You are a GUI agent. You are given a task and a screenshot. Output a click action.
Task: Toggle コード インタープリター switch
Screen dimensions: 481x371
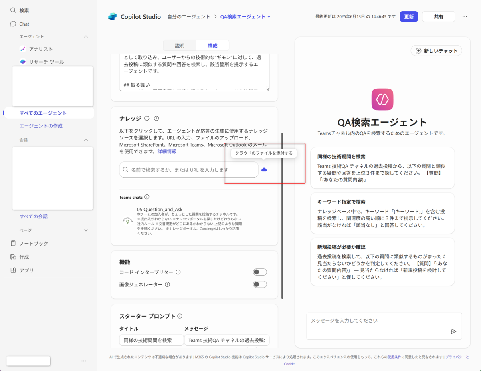pyautogui.click(x=260, y=272)
